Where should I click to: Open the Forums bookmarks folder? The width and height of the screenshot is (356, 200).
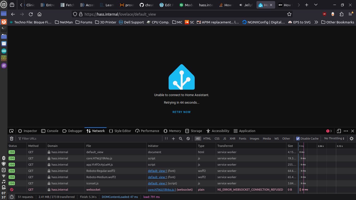click(84, 22)
